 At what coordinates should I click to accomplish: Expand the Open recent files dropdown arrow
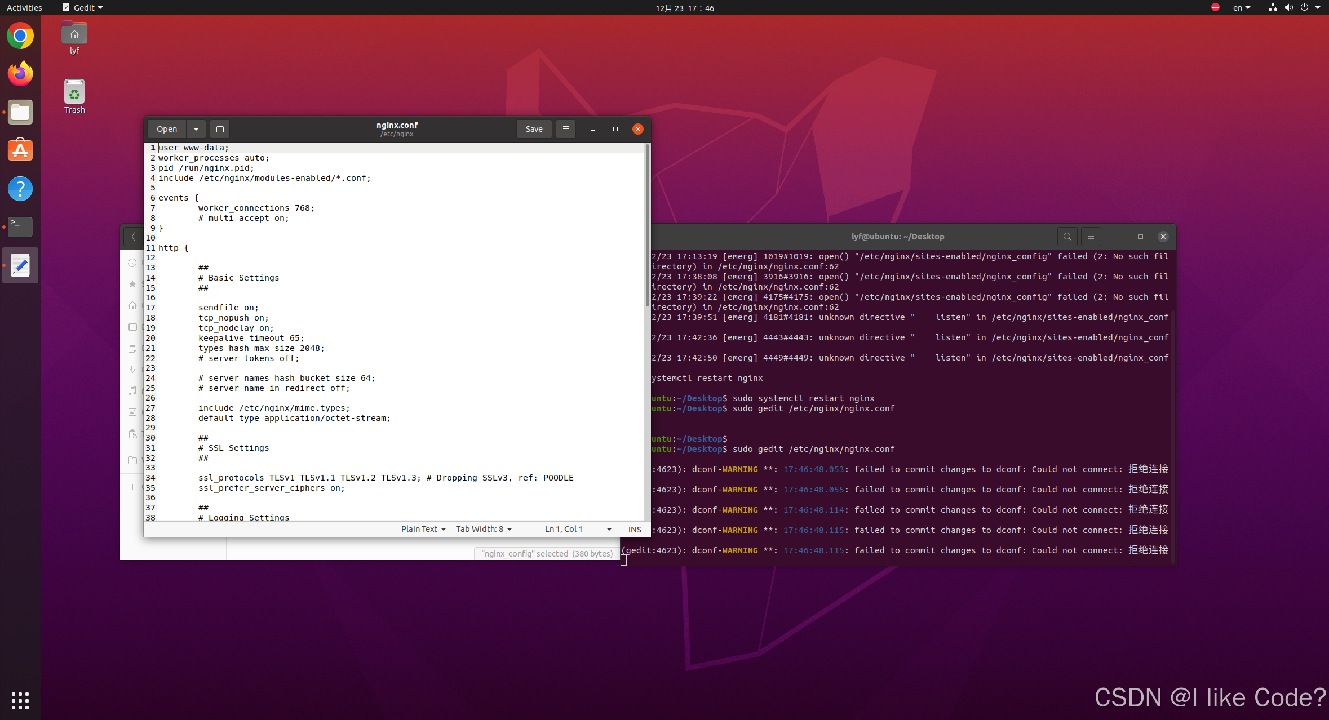tap(196, 129)
